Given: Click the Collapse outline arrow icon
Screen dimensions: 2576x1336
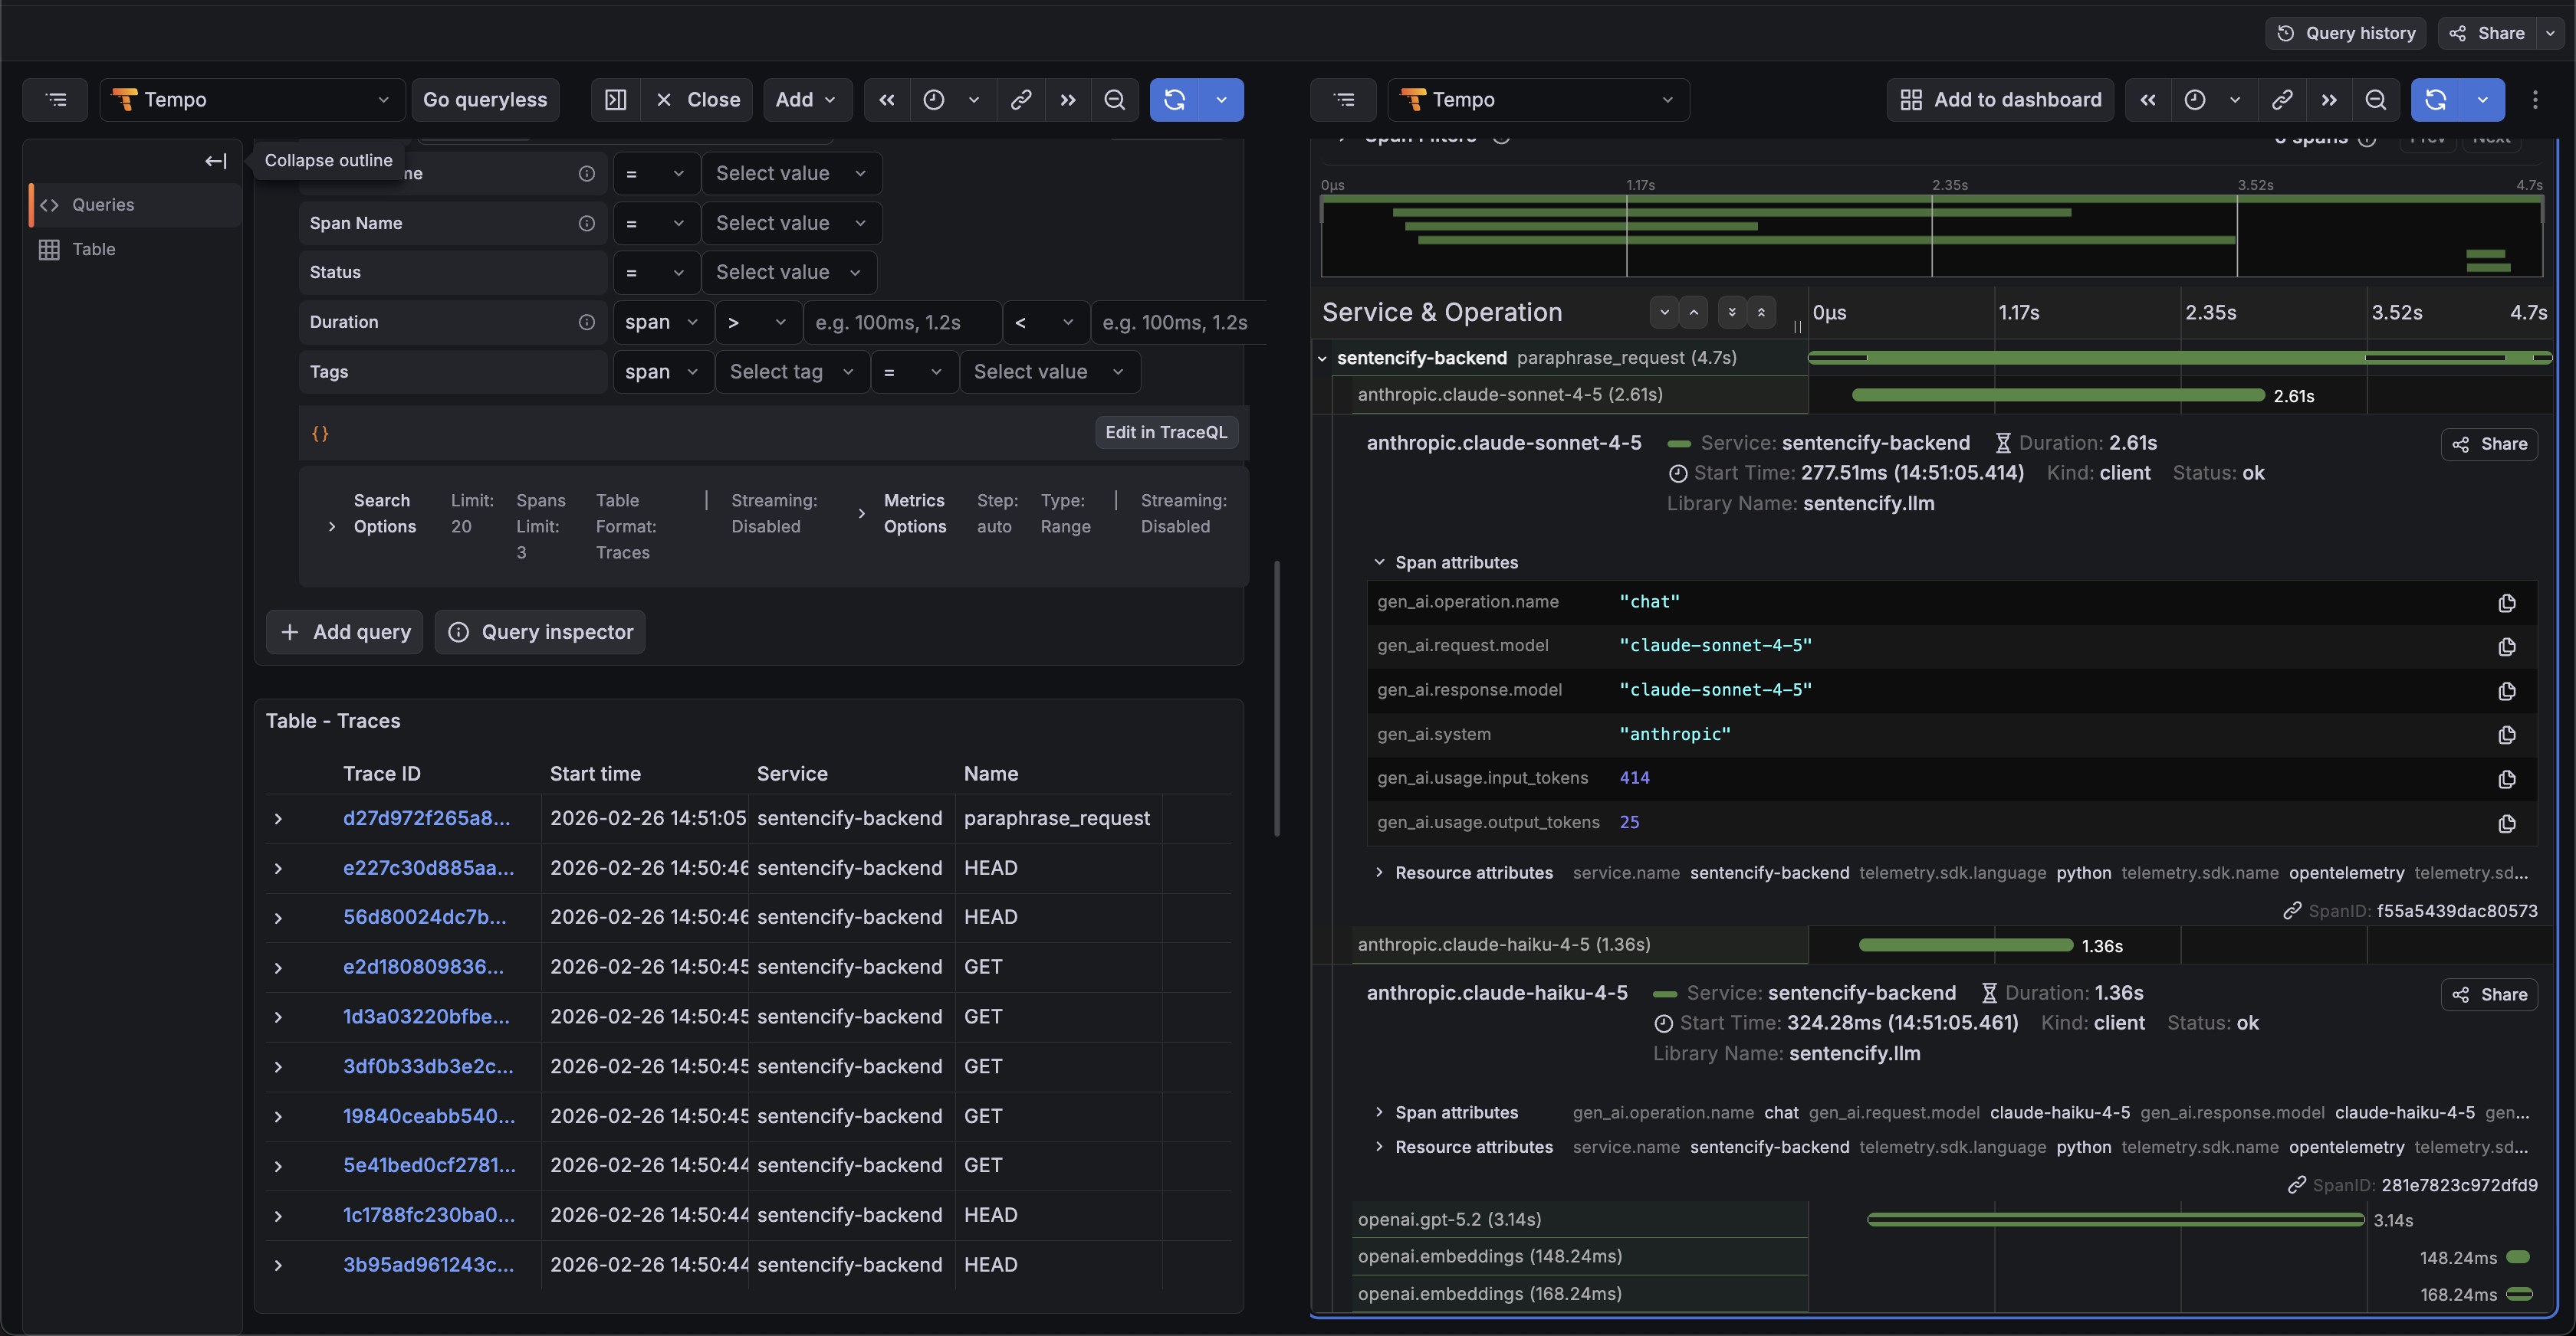Looking at the screenshot, I should pyautogui.click(x=216, y=161).
